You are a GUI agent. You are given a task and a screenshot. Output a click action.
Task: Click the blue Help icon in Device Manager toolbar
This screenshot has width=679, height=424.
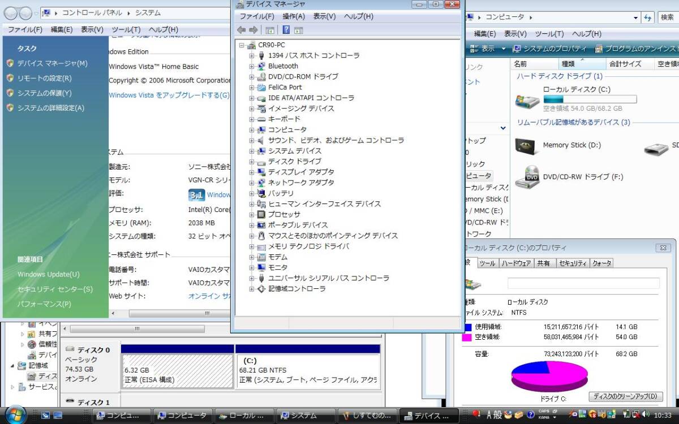pos(286,30)
